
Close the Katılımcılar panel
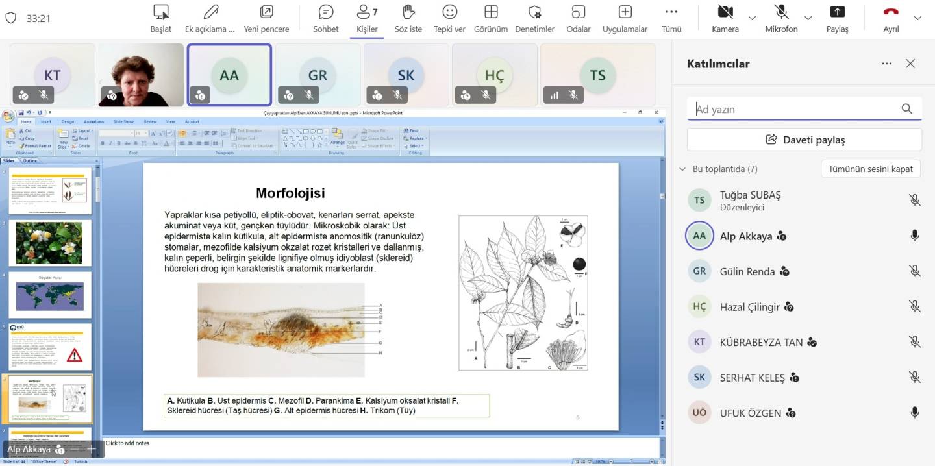[x=910, y=64]
